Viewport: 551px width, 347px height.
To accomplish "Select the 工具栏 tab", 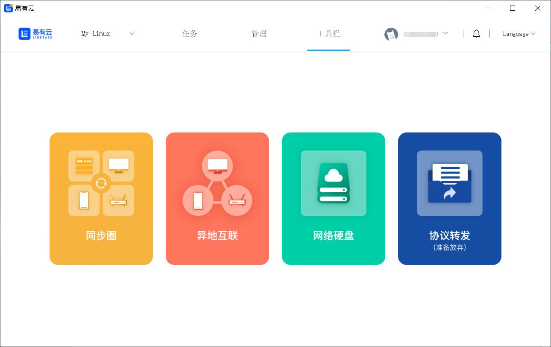I will (x=328, y=34).
